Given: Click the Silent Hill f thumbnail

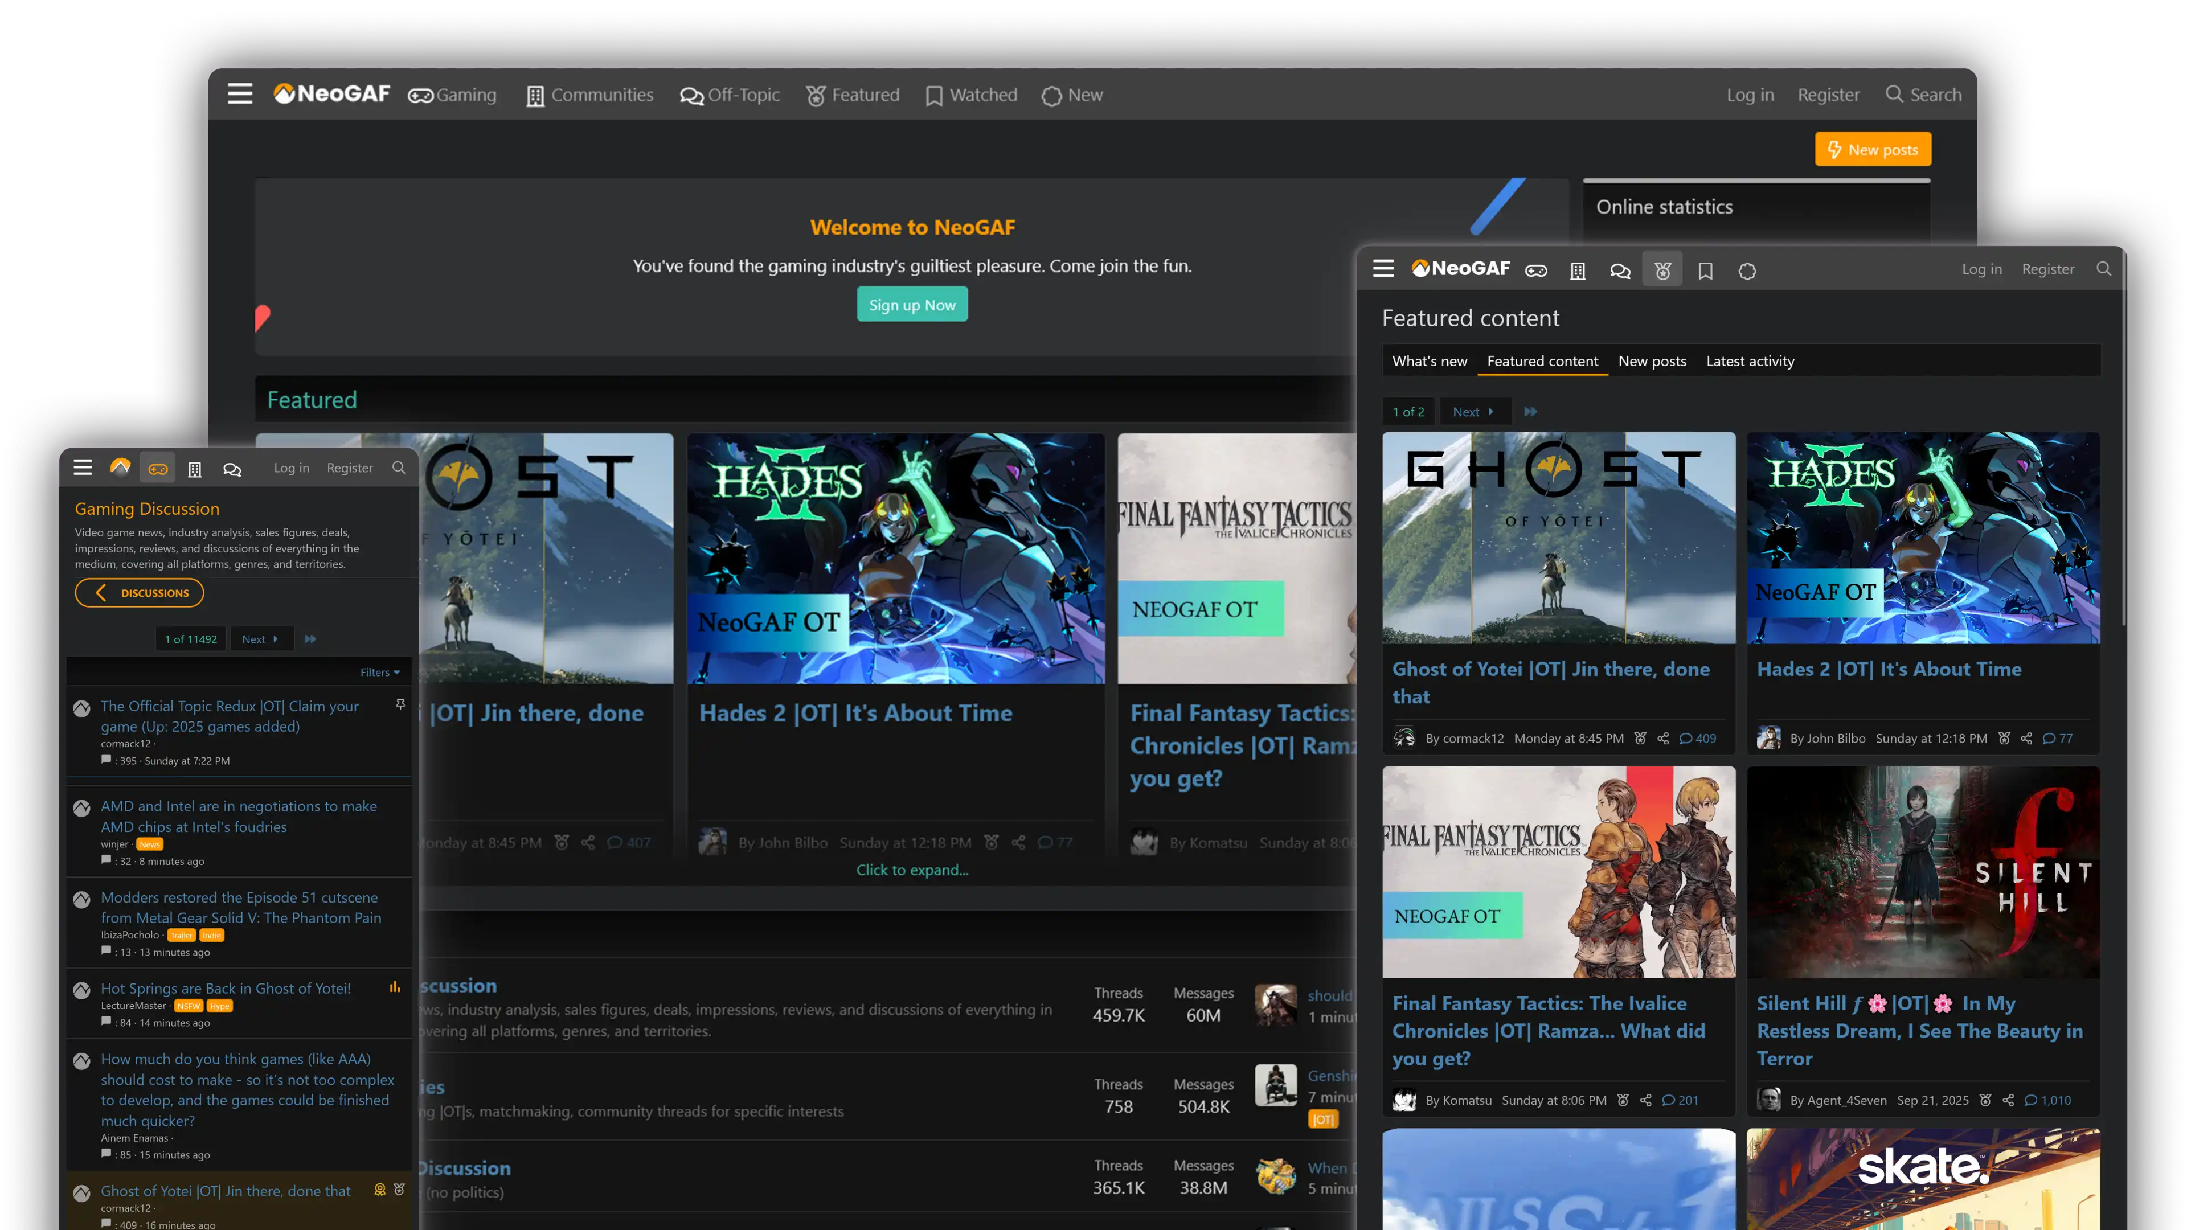Looking at the screenshot, I should [1923, 872].
